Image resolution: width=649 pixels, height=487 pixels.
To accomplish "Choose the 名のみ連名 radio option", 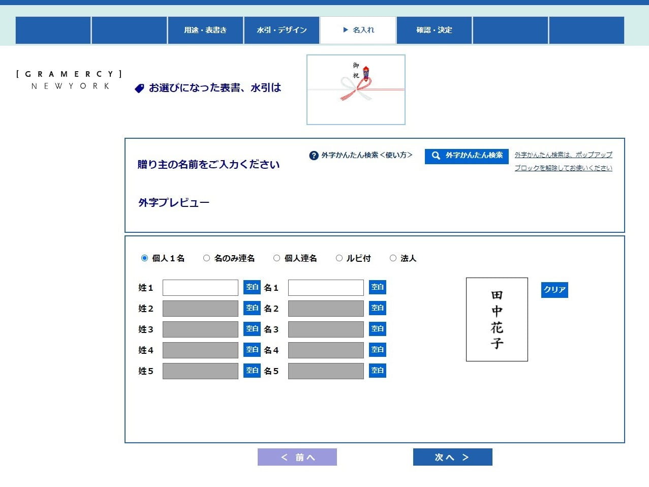I will tap(207, 258).
